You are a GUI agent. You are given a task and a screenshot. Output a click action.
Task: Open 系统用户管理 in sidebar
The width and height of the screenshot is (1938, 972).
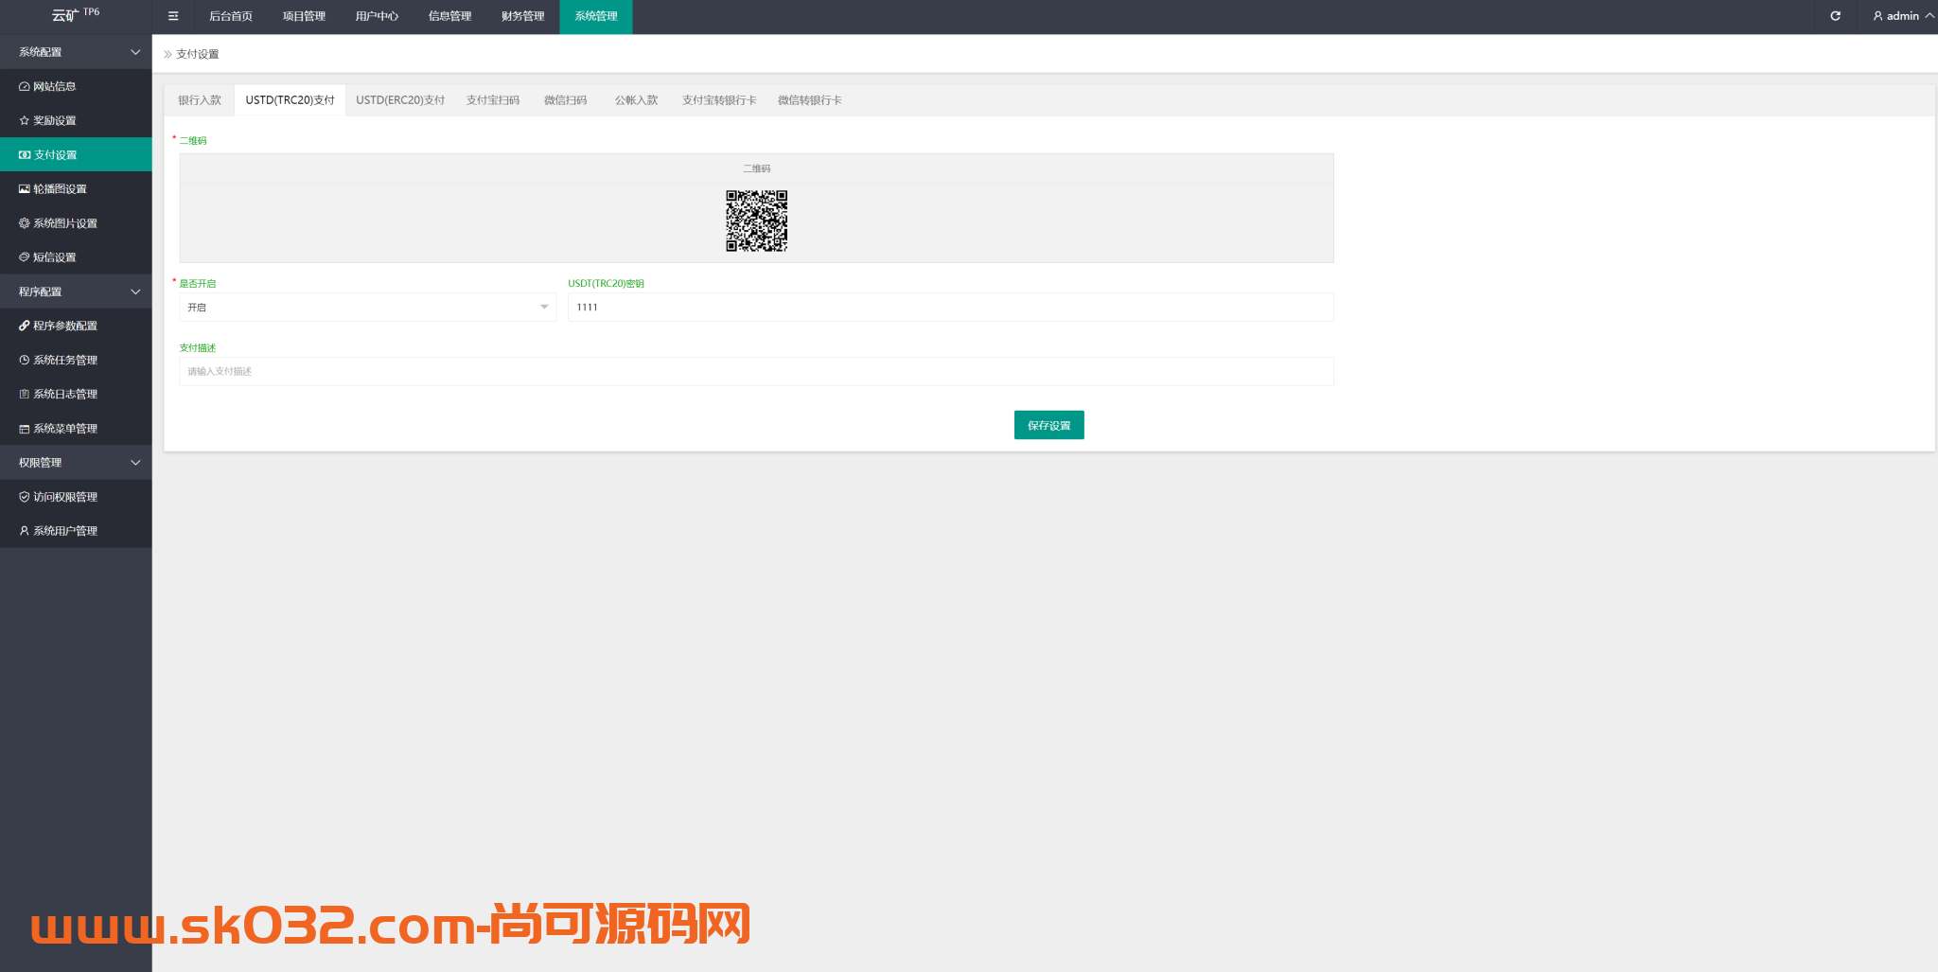coord(76,531)
